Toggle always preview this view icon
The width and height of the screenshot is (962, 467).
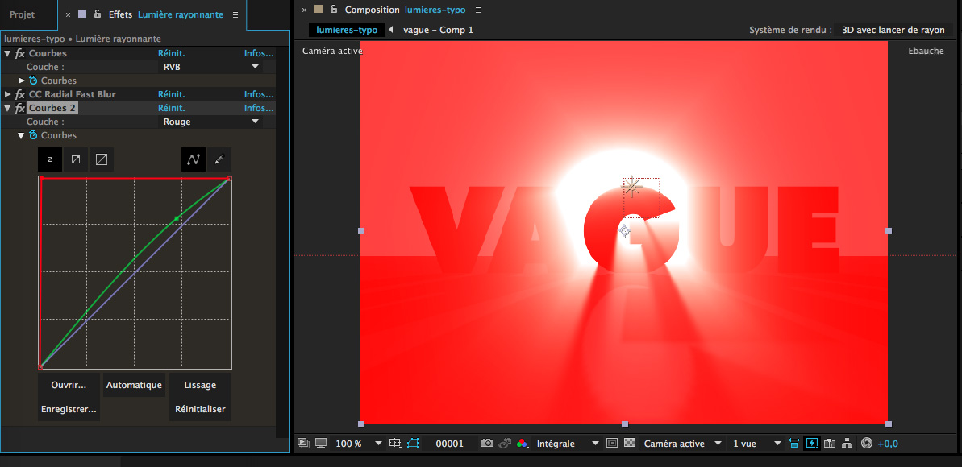pyautogui.click(x=303, y=443)
